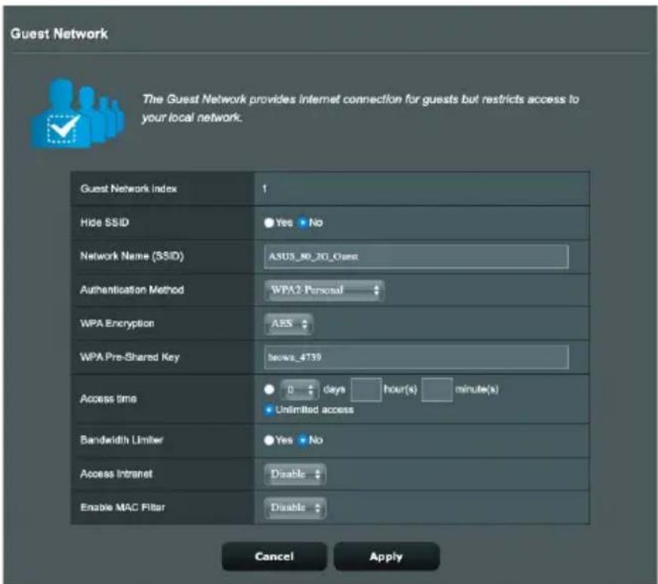This screenshot has height=584, width=658.
Task: Click the Guest Network index label
Action: point(128,189)
